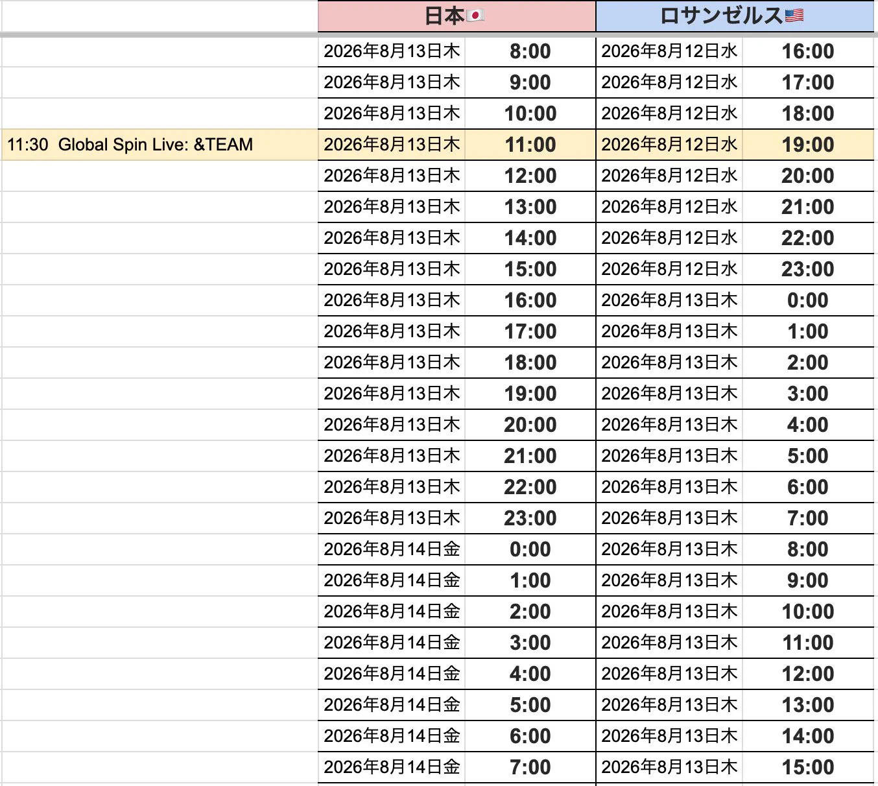Click the '11:30 Global Spin Live: &TEAM' cell
Image resolution: width=878 pixels, height=786 pixels.
[160, 145]
